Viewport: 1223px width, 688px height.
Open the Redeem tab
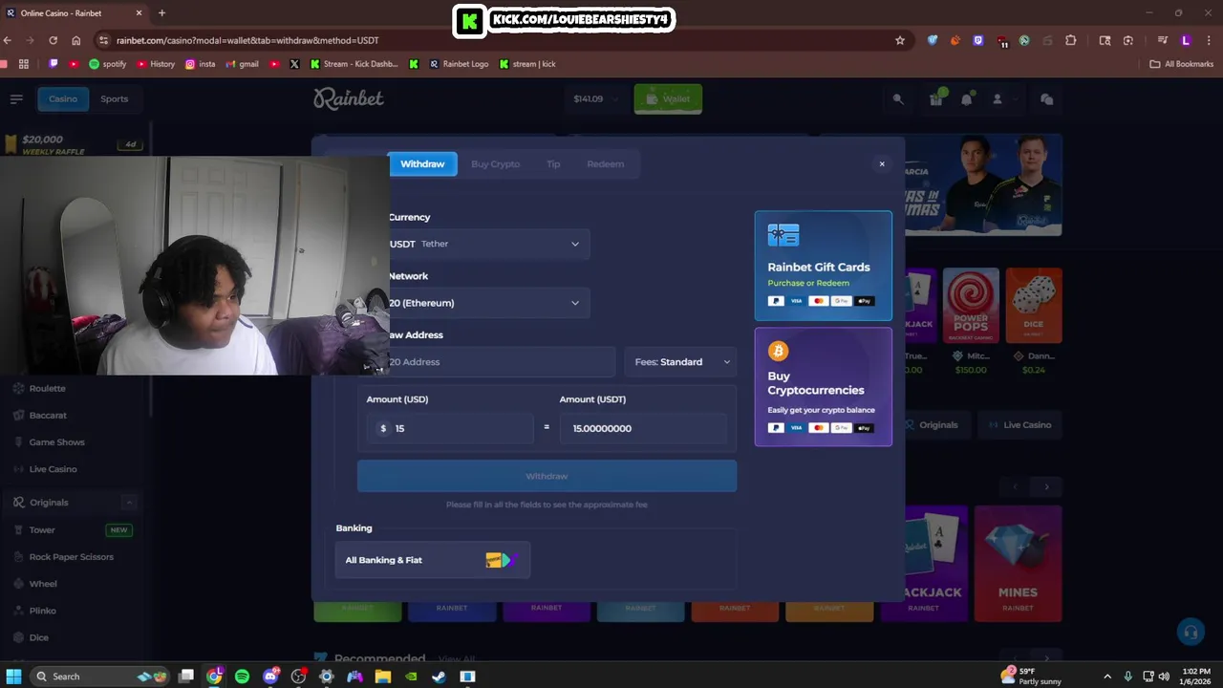click(x=605, y=164)
